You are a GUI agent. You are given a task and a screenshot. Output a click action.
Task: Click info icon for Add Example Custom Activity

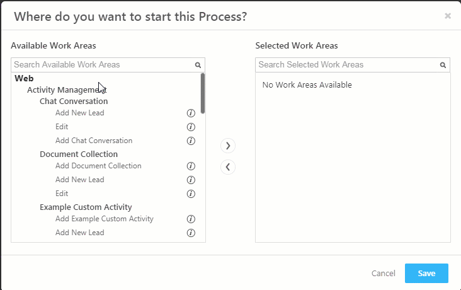click(x=191, y=219)
